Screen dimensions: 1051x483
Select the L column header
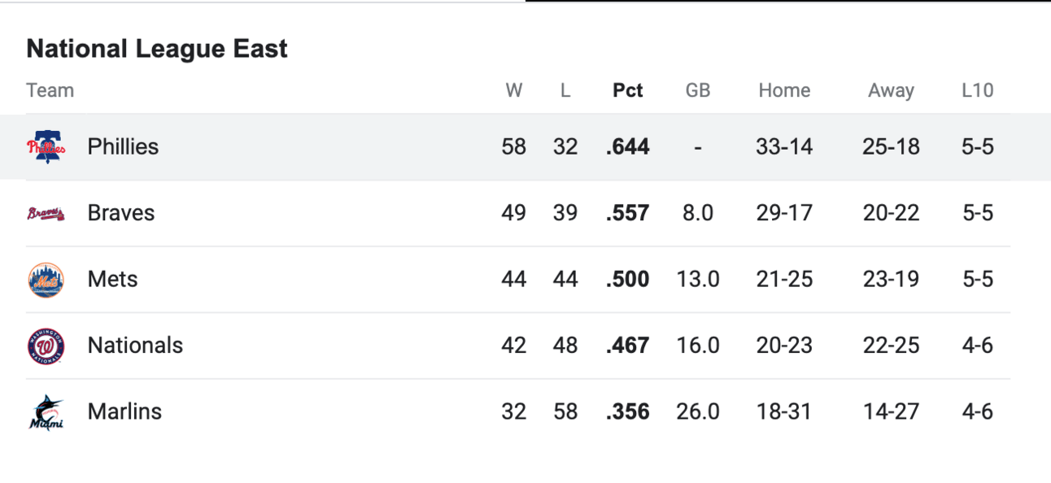[565, 90]
